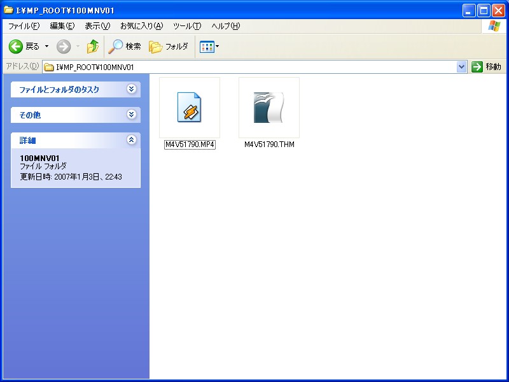This screenshot has width=509, height=382.
Task: Select the M4V51790.THM file icon
Action: click(x=268, y=108)
